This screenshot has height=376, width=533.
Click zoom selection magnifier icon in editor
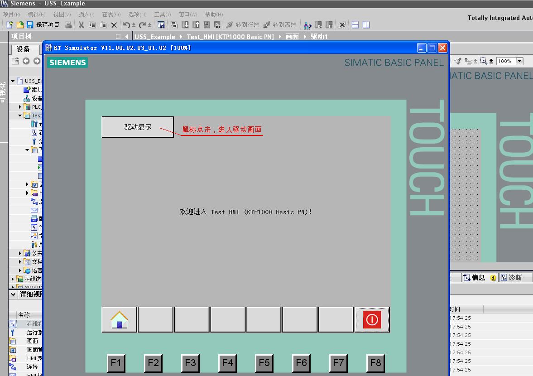click(x=483, y=61)
